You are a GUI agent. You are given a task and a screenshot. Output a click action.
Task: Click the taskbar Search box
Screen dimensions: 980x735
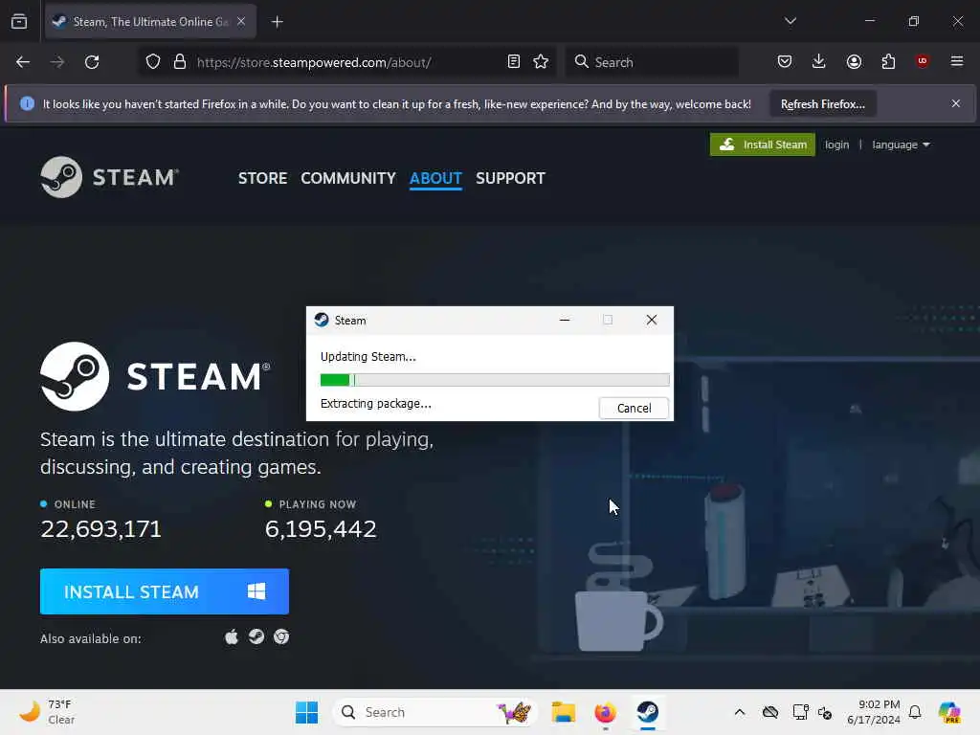pyautogui.click(x=435, y=712)
